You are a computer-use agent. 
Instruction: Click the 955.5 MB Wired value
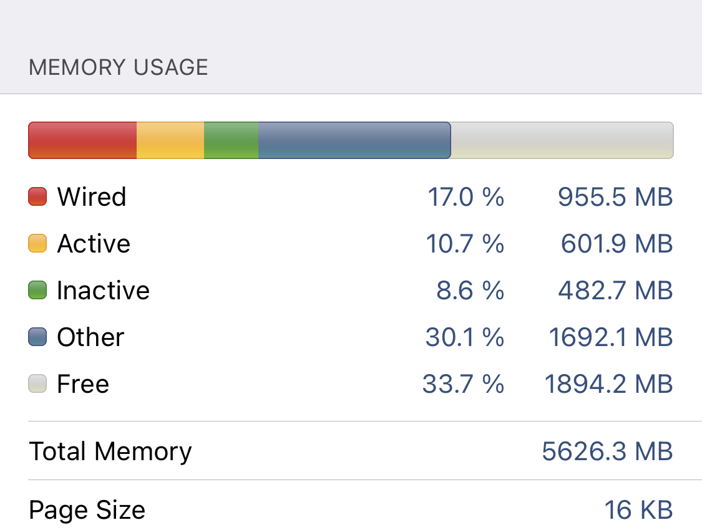[615, 196]
